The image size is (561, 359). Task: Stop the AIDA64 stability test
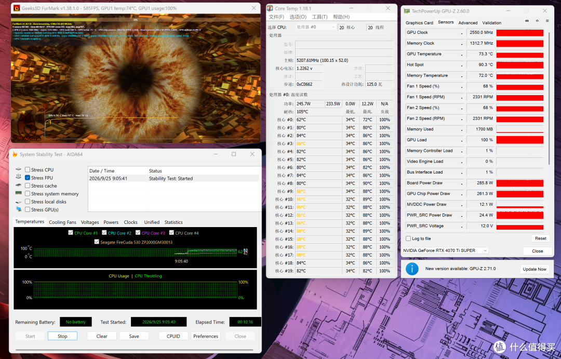pos(62,336)
